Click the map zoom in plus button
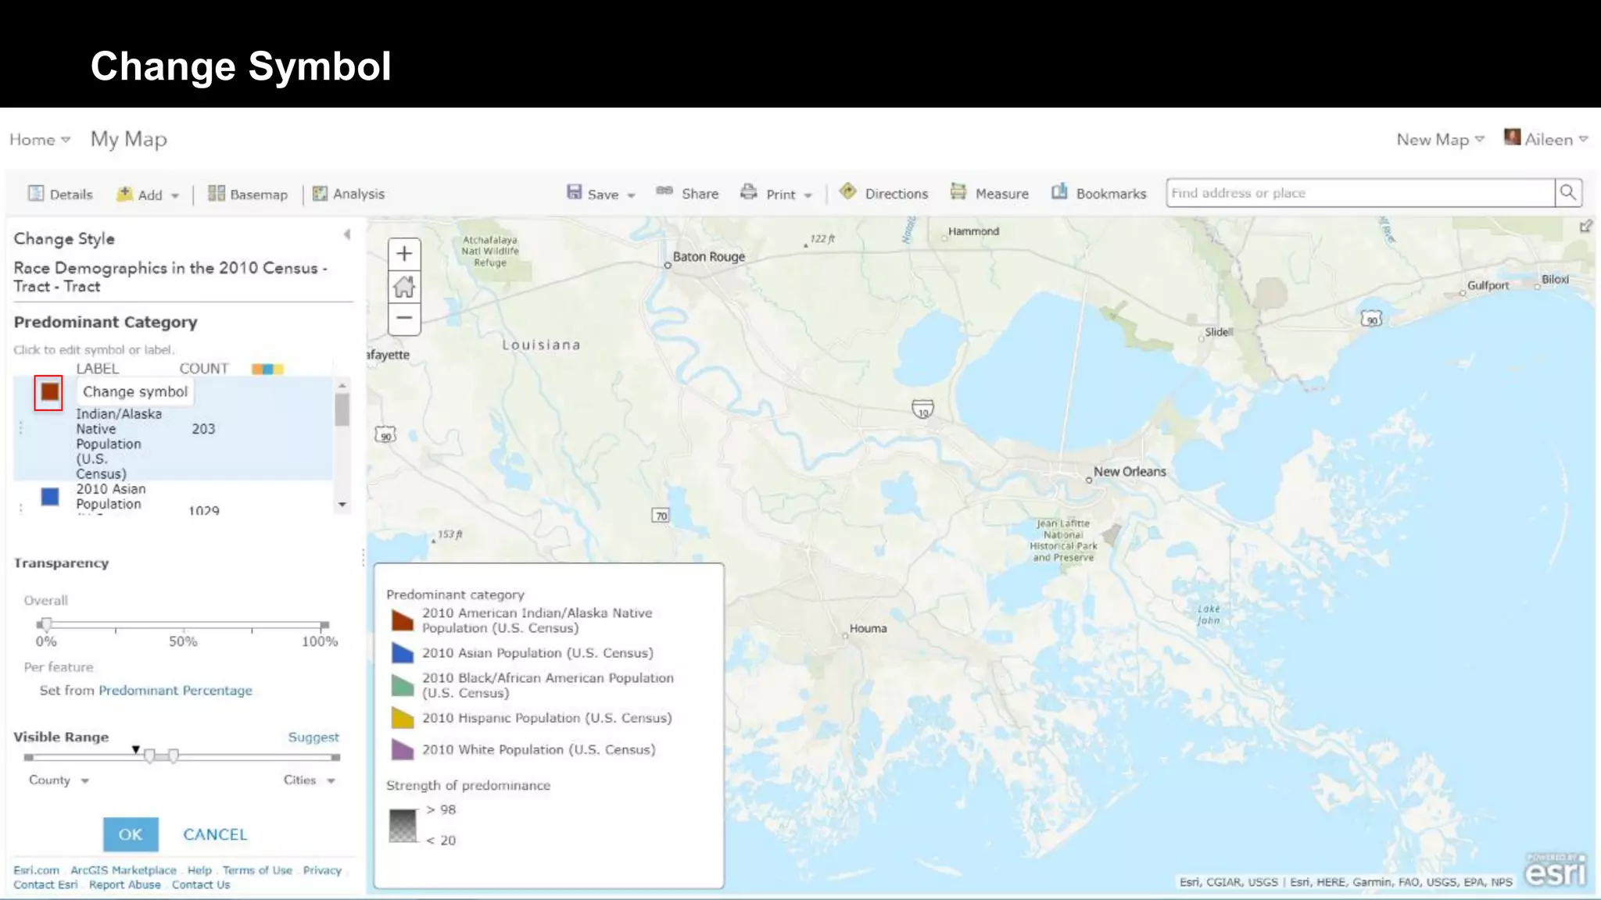Viewport: 1601px width, 900px height. (x=404, y=254)
